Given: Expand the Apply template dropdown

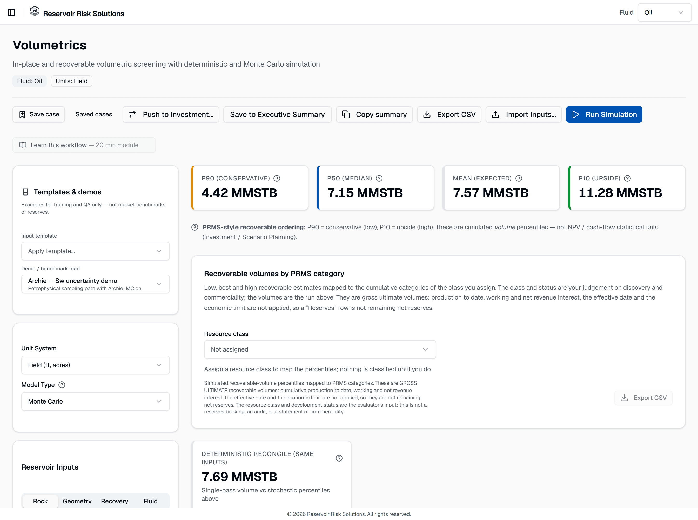Looking at the screenshot, I should pos(96,251).
